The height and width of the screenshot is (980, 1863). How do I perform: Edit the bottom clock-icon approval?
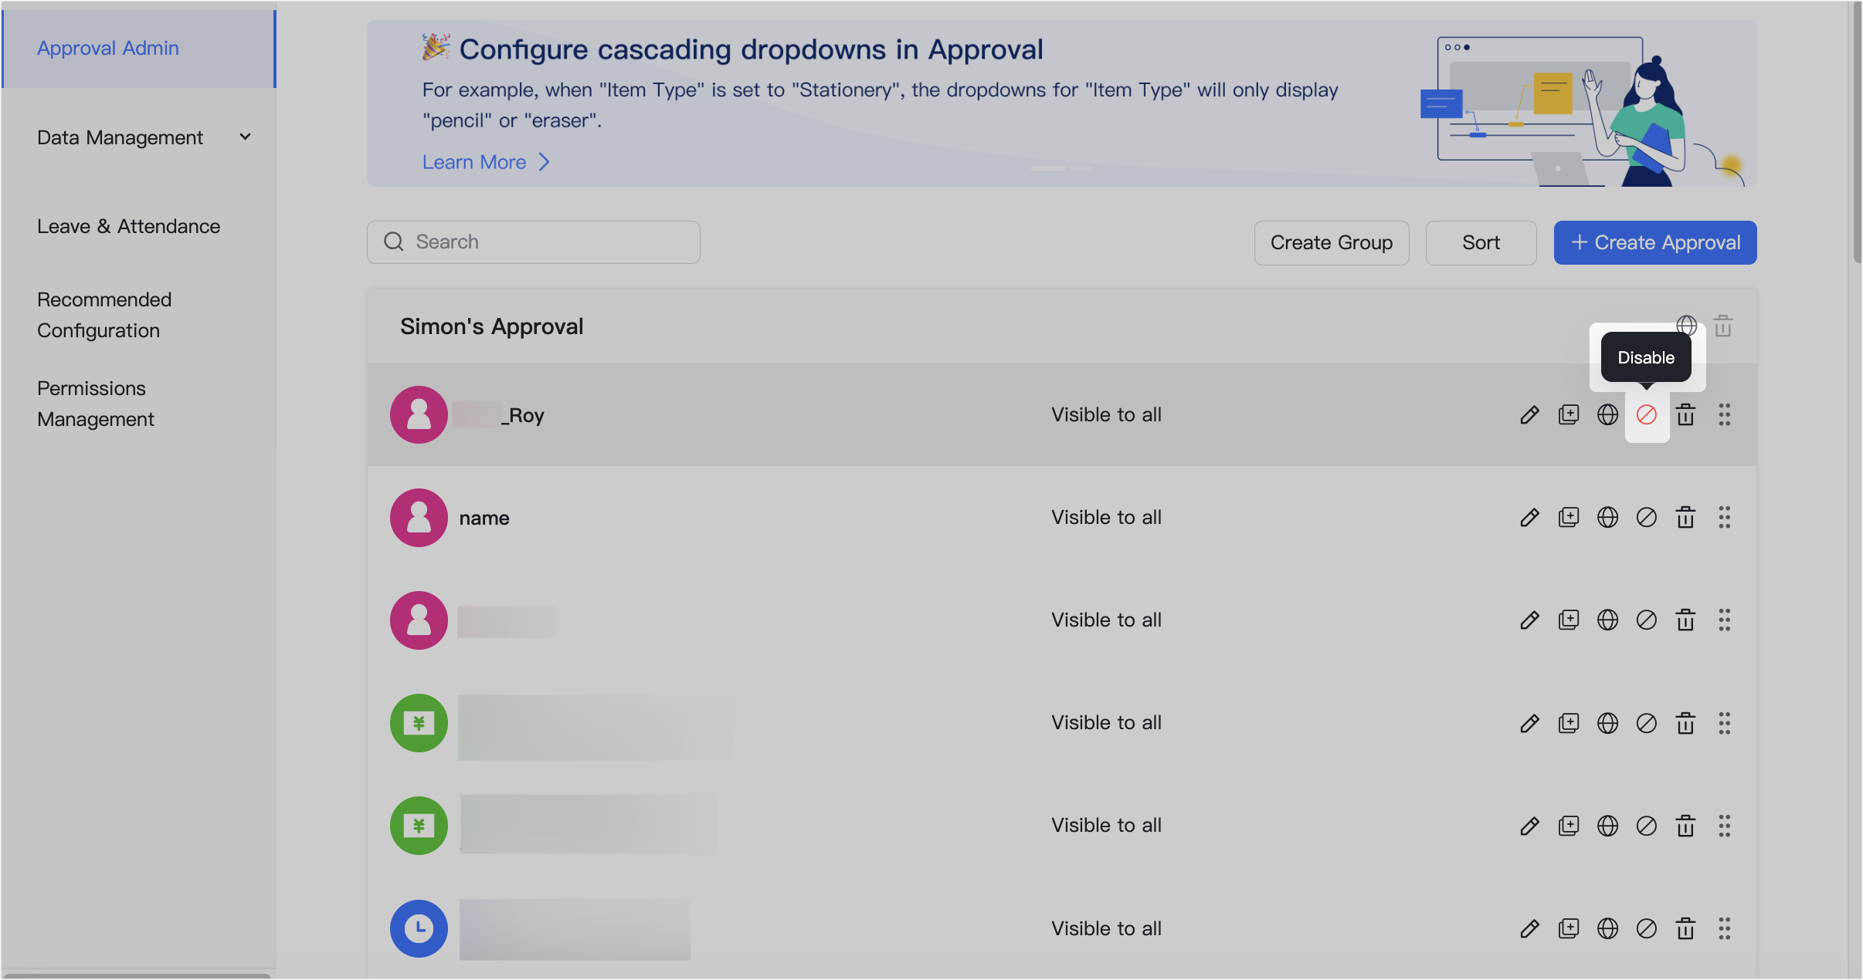click(1529, 928)
